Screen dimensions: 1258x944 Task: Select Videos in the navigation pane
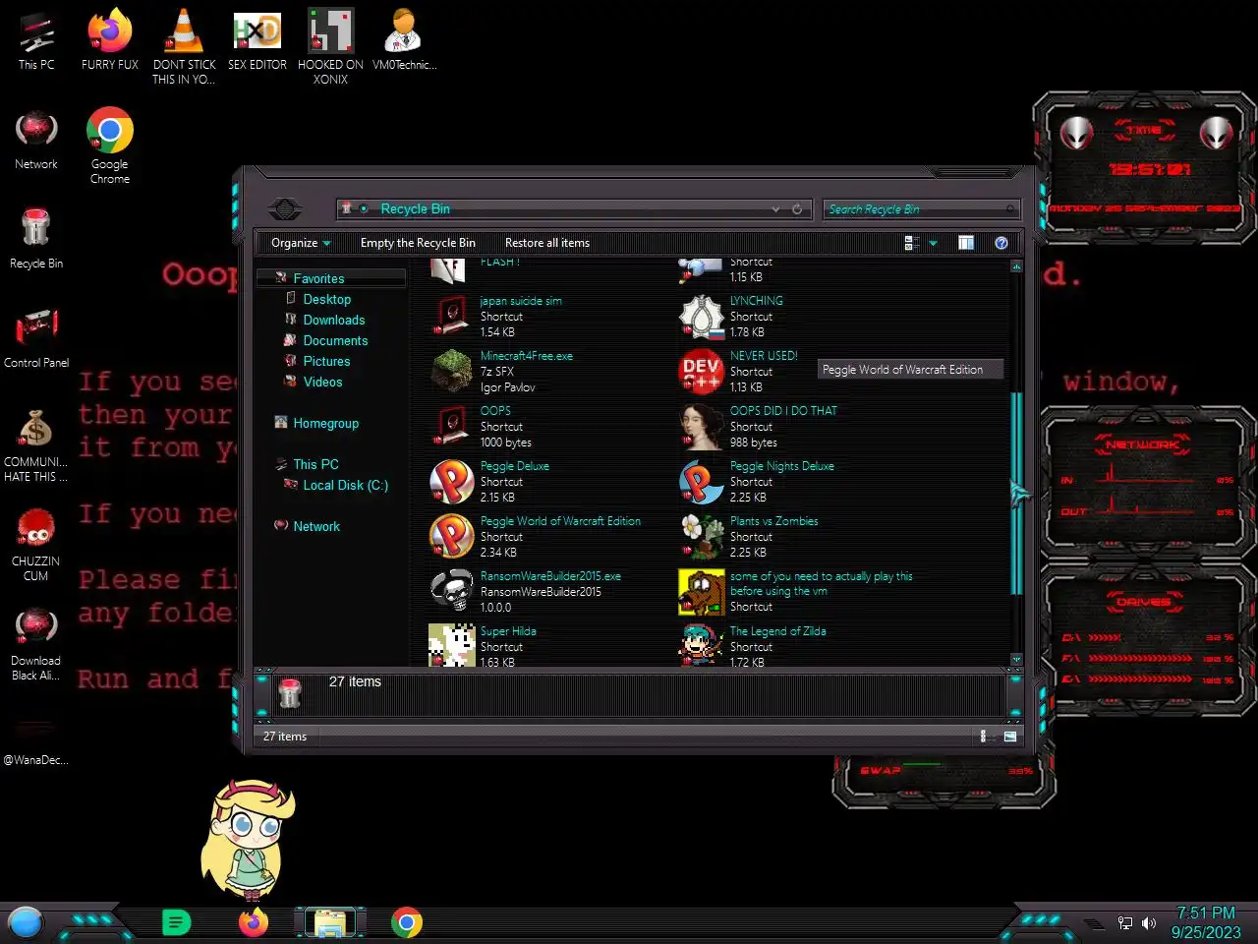[x=322, y=382]
